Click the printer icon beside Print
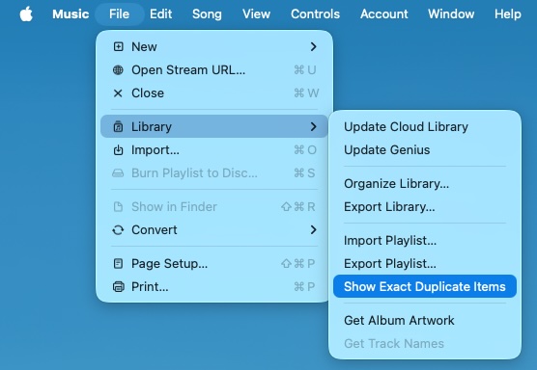 click(119, 286)
